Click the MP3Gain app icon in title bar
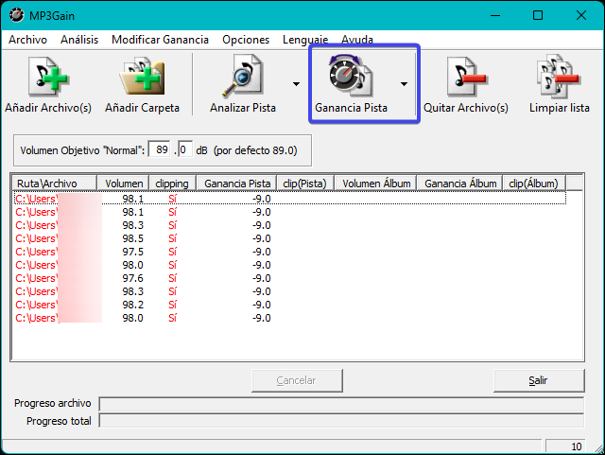 pyautogui.click(x=16, y=15)
